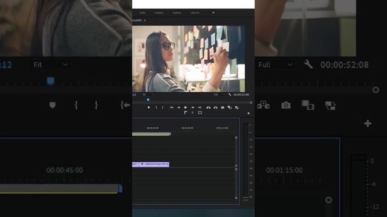Click Mark Out in the sharp Program Monitor
Viewport: 387px width, 217px height.
point(163,107)
